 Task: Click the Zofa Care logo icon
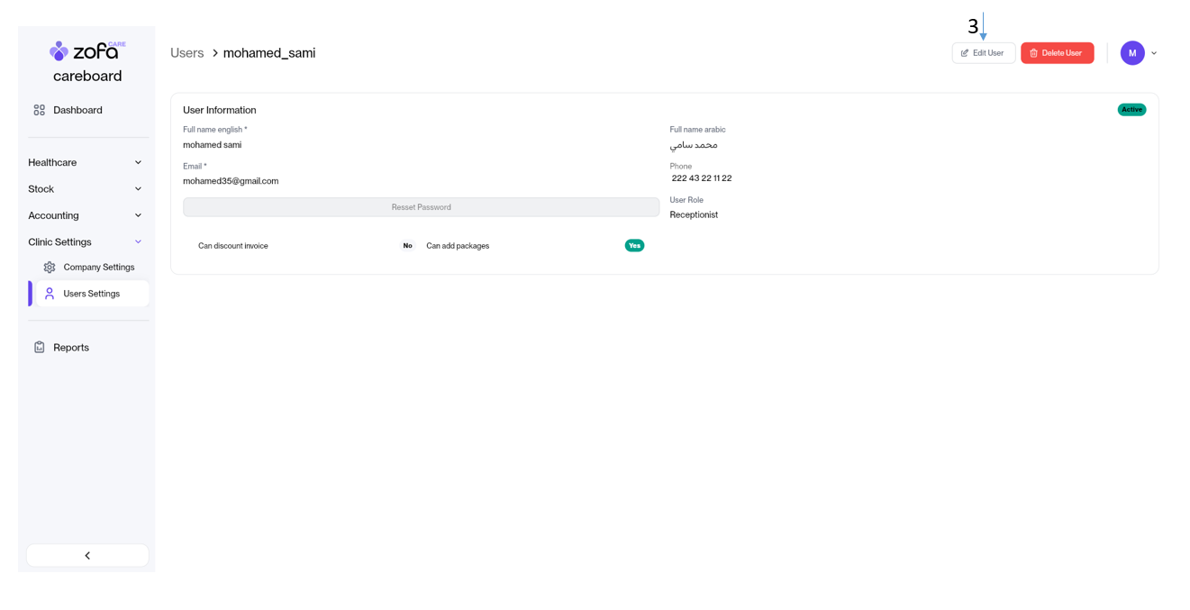(x=59, y=51)
